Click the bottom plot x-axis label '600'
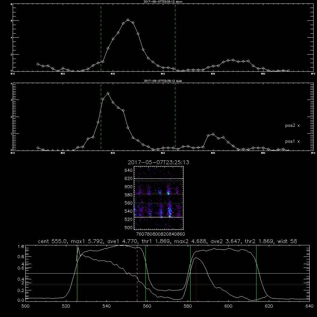Viewport: 317px width, 317px height. click(228, 306)
